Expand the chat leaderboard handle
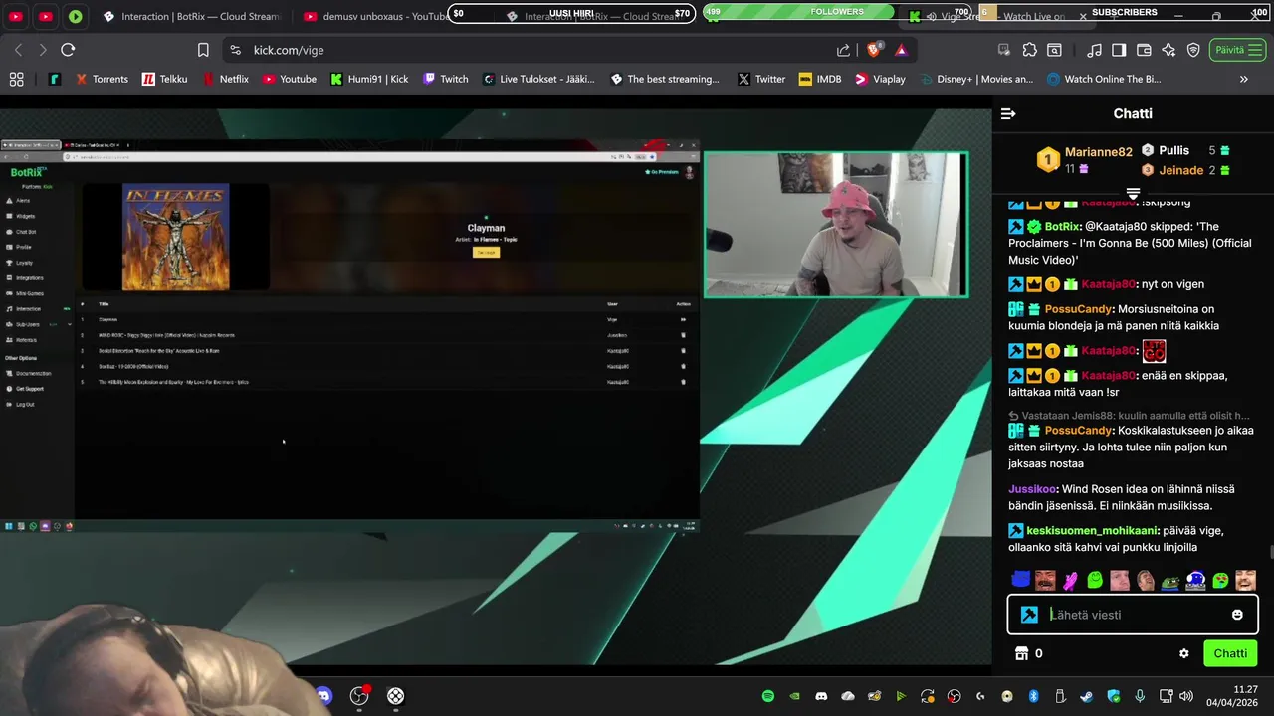The height and width of the screenshot is (716, 1274). tap(1133, 192)
